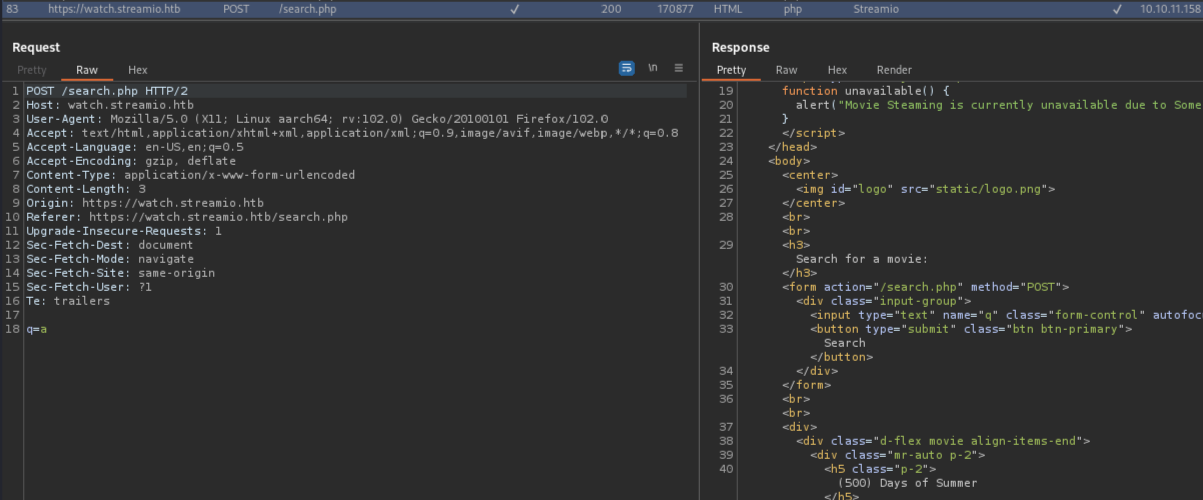This screenshot has width=1203, height=500.
Task: Click status code 200 cell
Action: coord(611,9)
